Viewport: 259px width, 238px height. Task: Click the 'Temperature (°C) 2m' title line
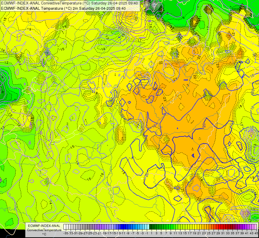63,8
